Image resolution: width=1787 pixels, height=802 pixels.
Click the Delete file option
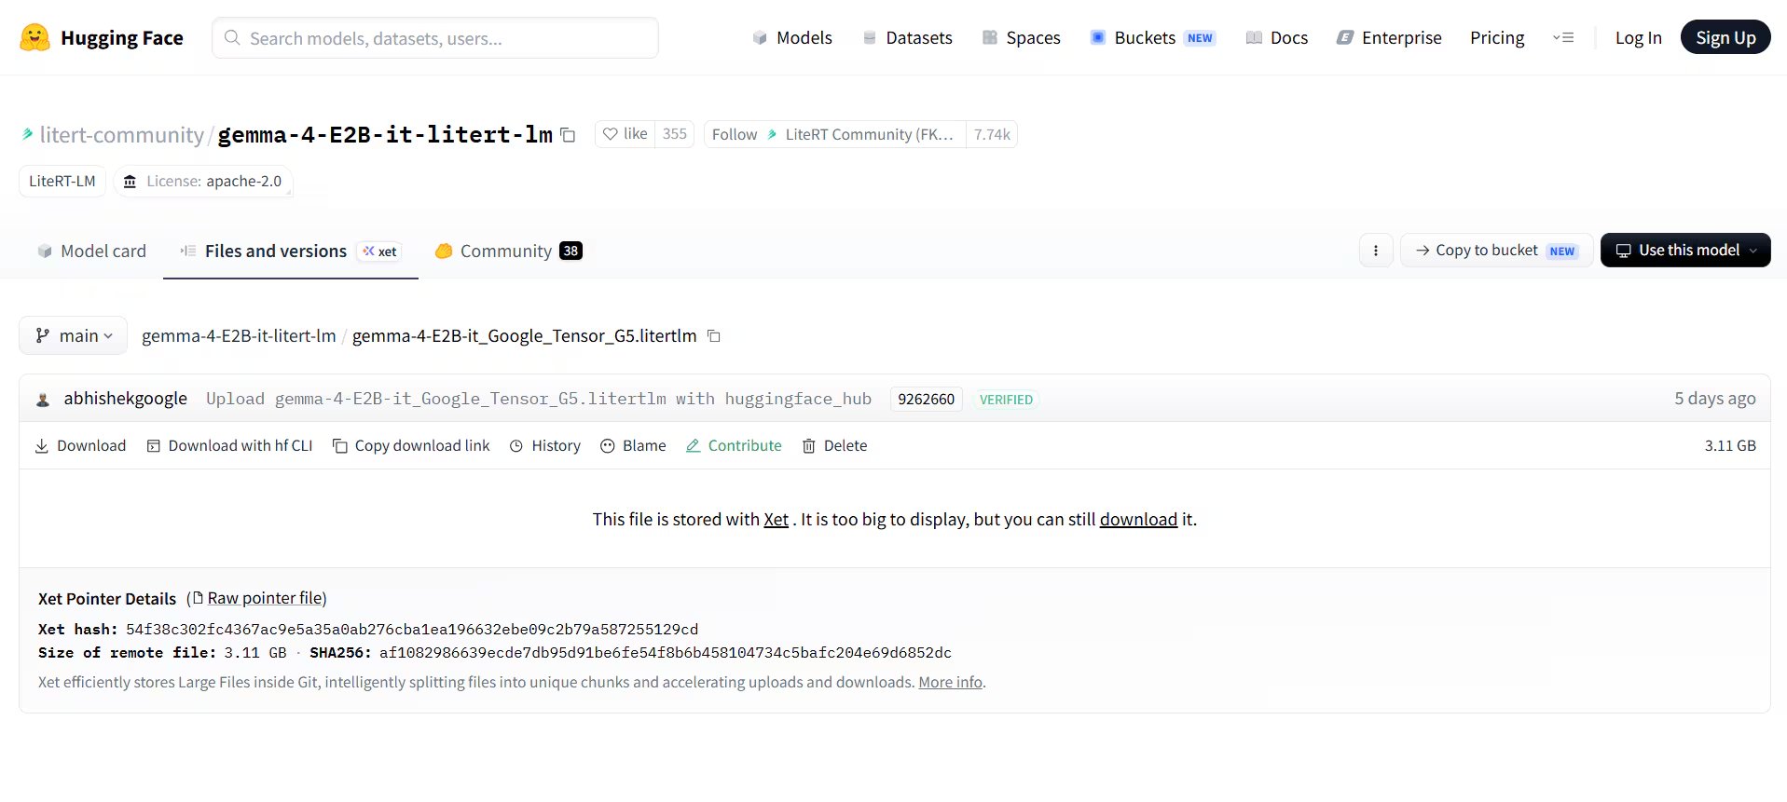[x=834, y=446]
